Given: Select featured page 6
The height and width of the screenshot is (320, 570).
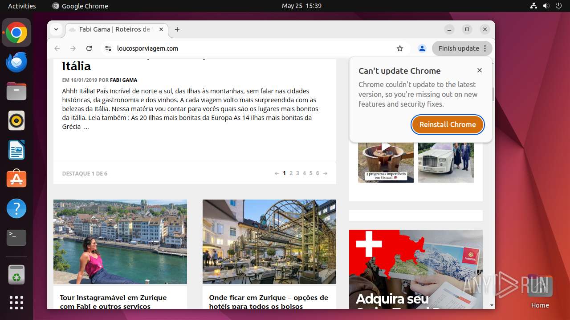Looking at the screenshot, I should point(318,173).
